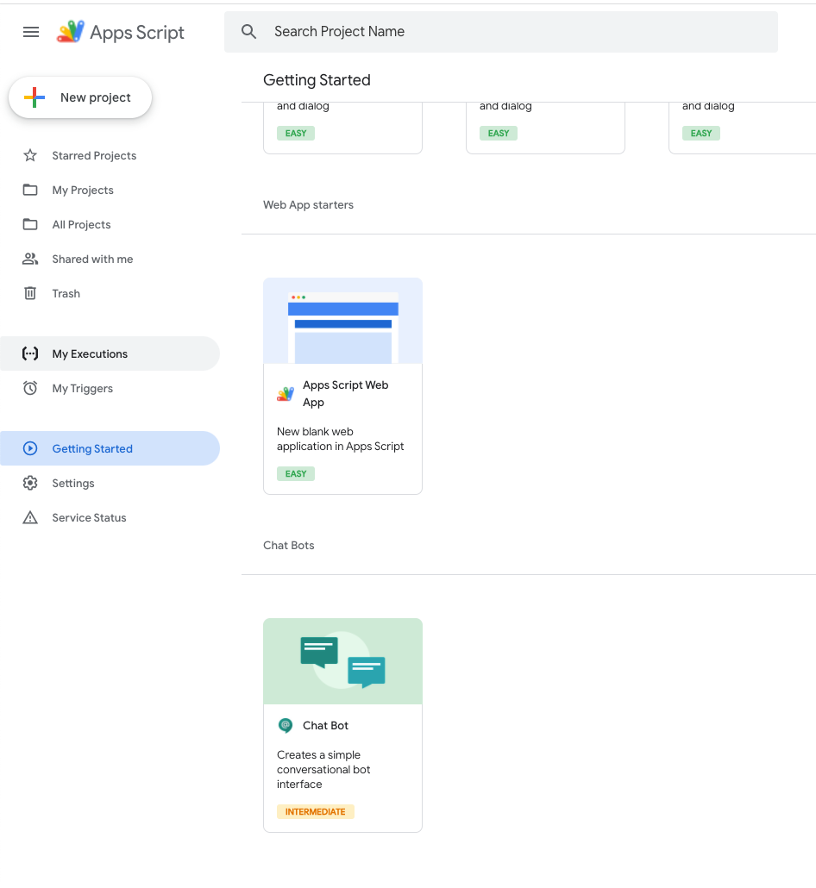816x888 pixels.
Task: Click the Chat Bots heading
Action: coord(288,546)
